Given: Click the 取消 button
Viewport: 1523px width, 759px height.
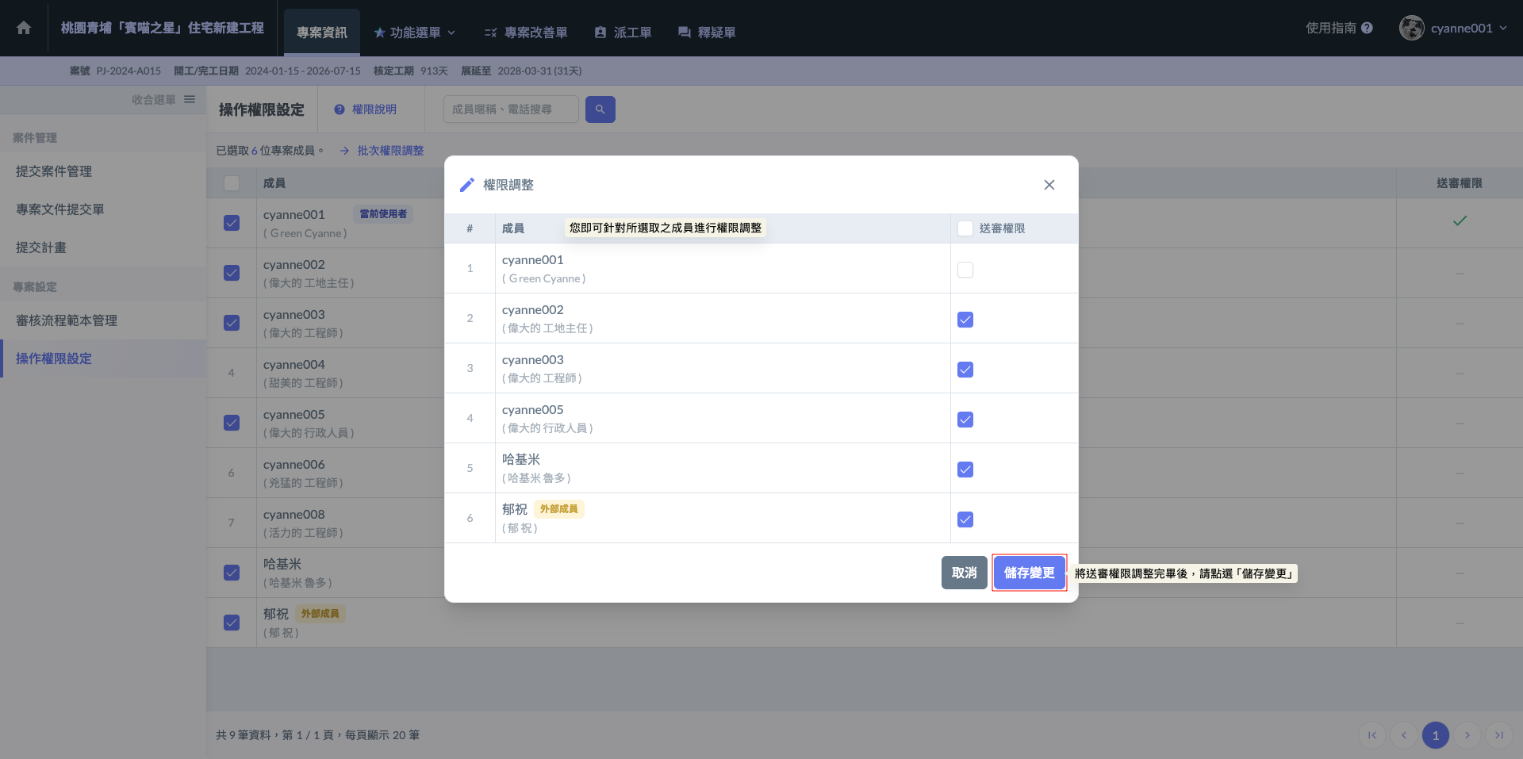Looking at the screenshot, I should coord(965,573).
